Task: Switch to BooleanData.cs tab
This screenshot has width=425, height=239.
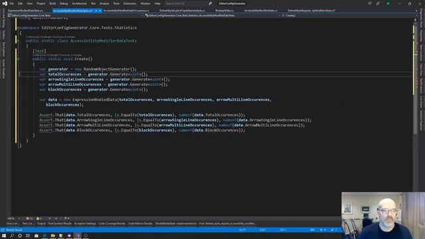Action: (x=224, y=11)
